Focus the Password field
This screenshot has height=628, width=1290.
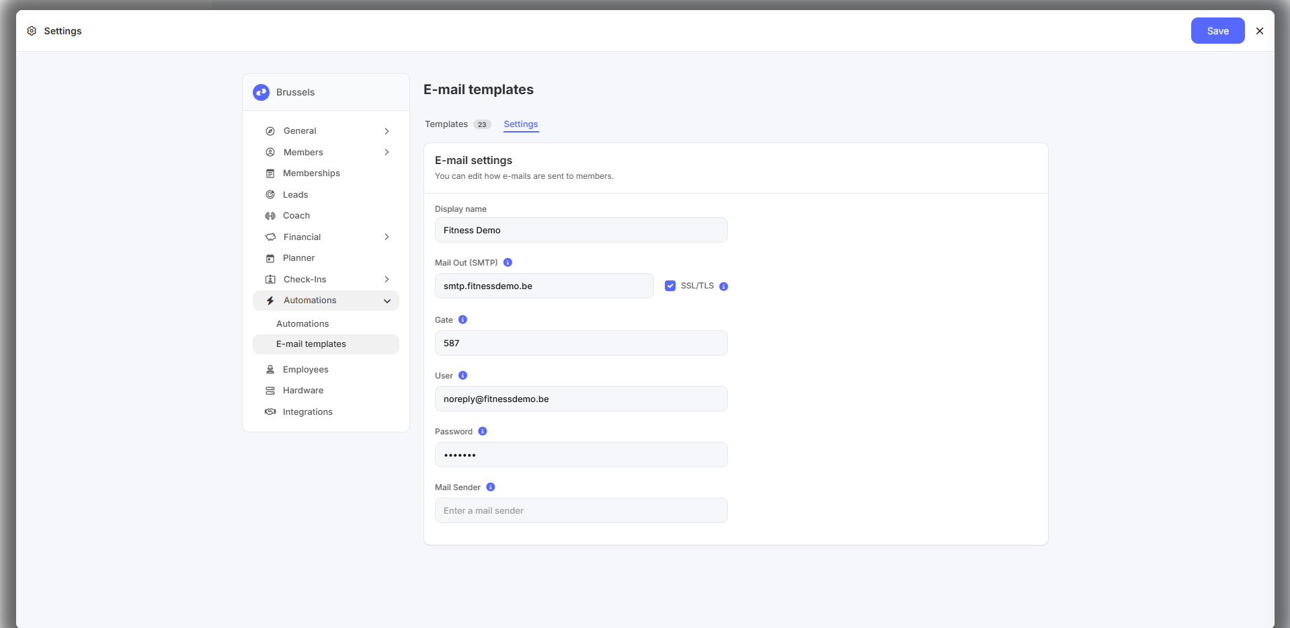coord(581,455)
